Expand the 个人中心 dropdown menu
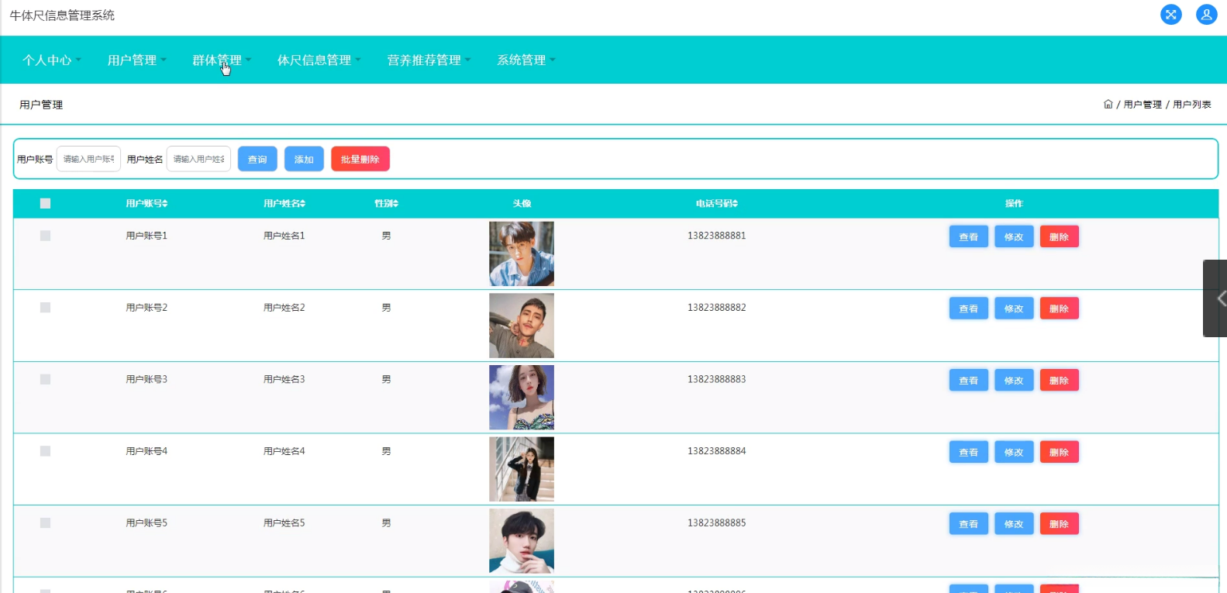Screen dimensions: 1227x593 [x=51, y=60]
